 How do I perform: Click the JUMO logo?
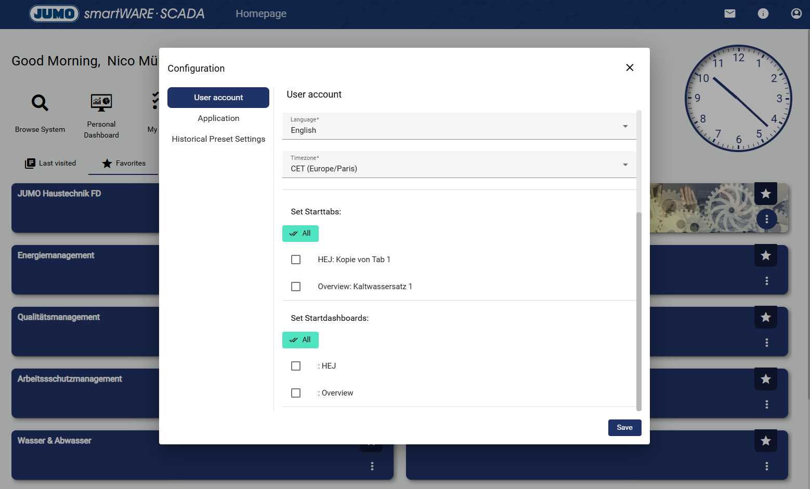[54, 13]
